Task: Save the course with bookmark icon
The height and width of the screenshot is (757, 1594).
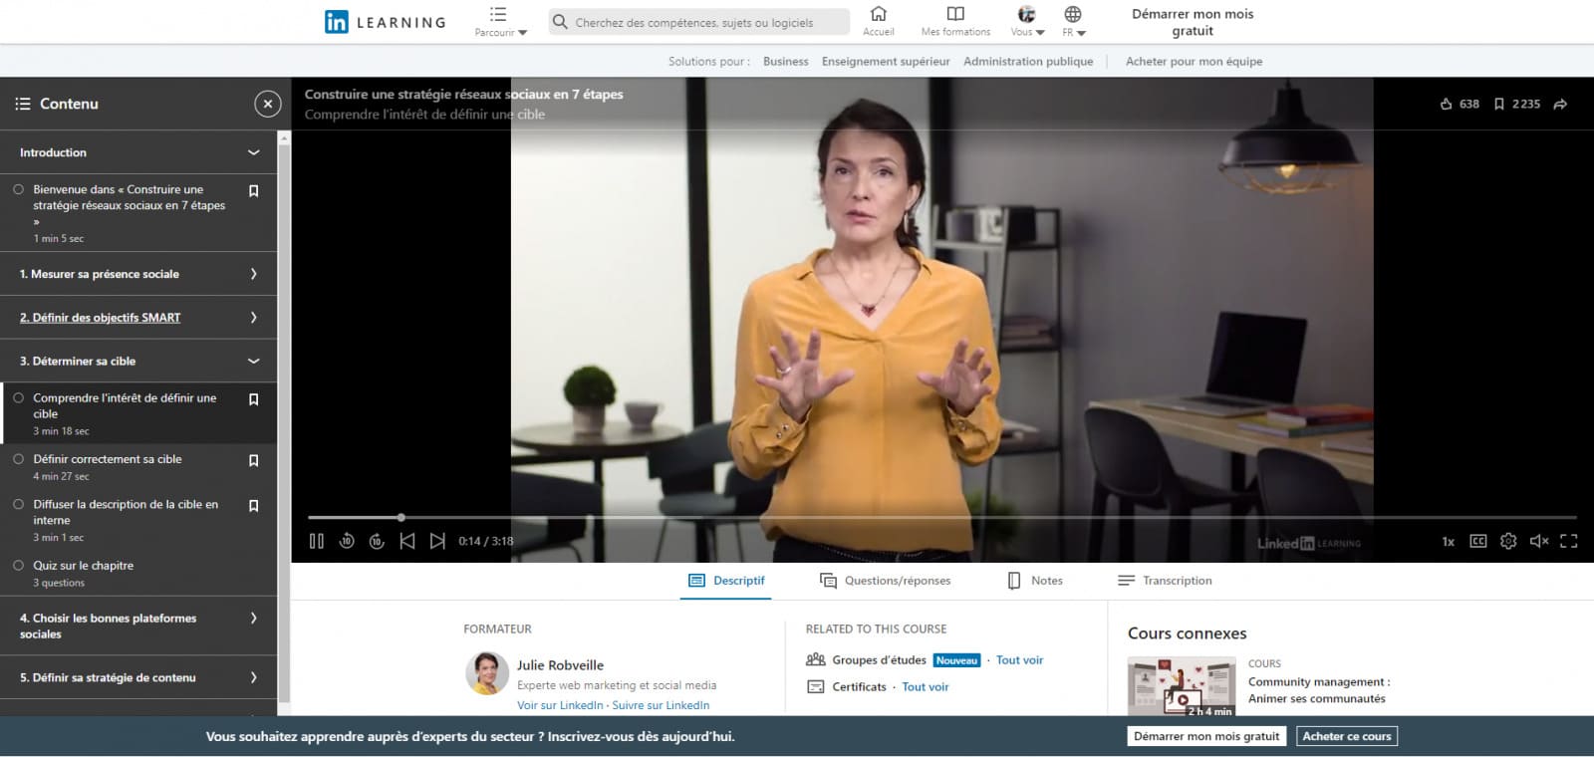Action: [1498, 104]
